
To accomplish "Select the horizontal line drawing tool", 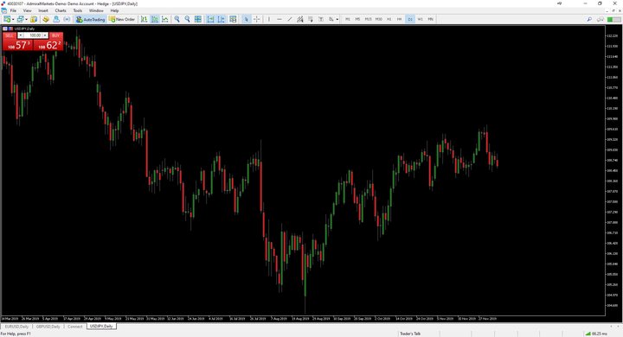I will pos(279,19).
